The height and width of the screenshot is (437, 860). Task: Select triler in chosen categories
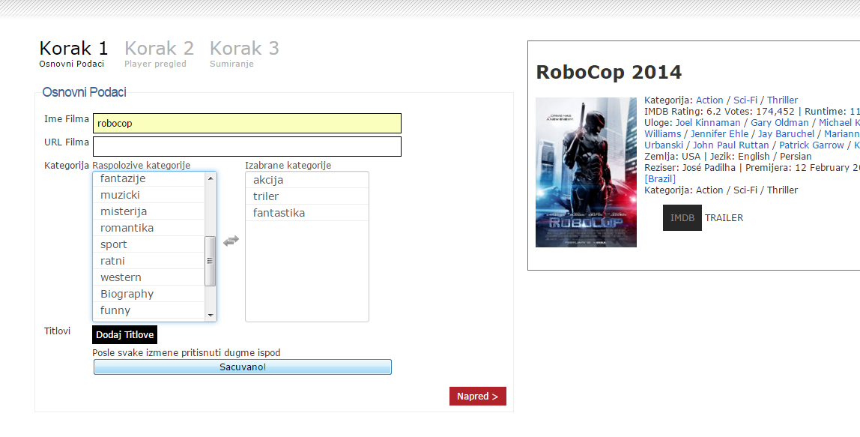(x=306, y=196)
